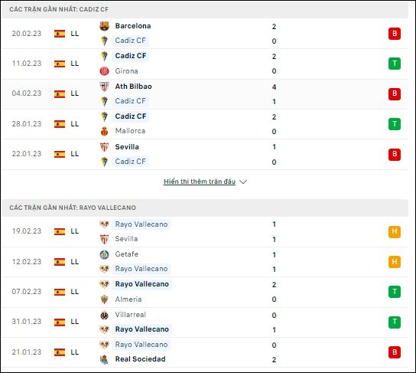This screenshot has width=416, height=373.
Task: Select the Rayo Vallecano vs Almeria match row
Action: [205, 292]
